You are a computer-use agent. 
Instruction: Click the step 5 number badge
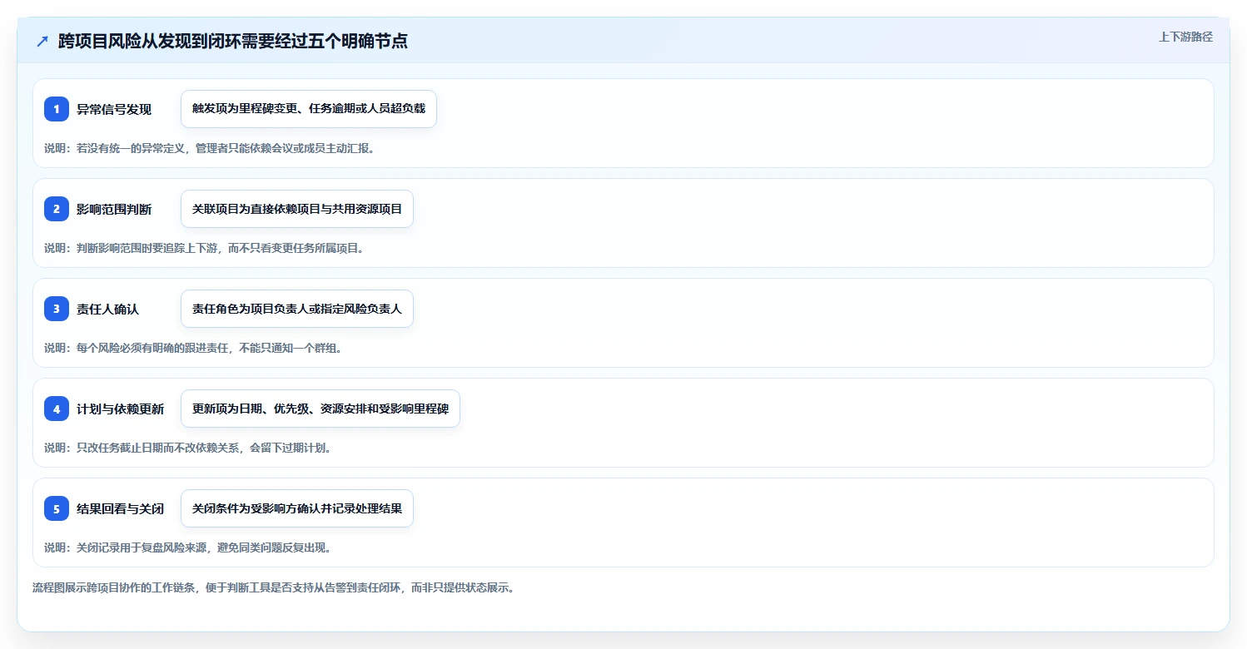57,508
